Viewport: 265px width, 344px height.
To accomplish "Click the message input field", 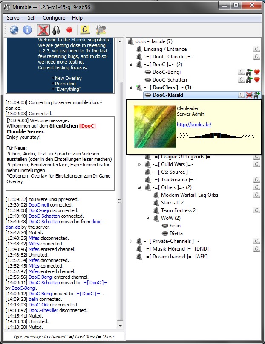I will [x=63, y=337].
